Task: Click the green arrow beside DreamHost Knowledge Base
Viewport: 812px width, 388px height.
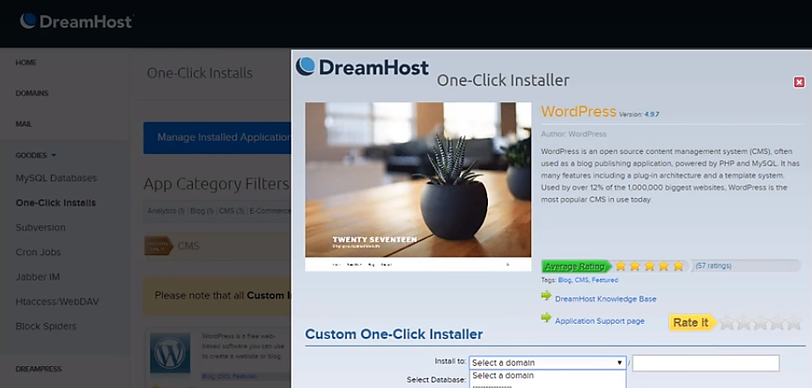Action: coord(546,296)
